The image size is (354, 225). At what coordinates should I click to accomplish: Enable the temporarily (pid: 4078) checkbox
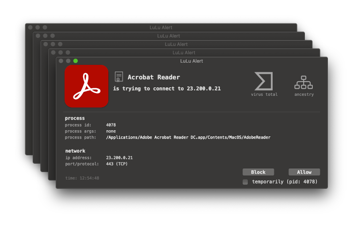245,182
